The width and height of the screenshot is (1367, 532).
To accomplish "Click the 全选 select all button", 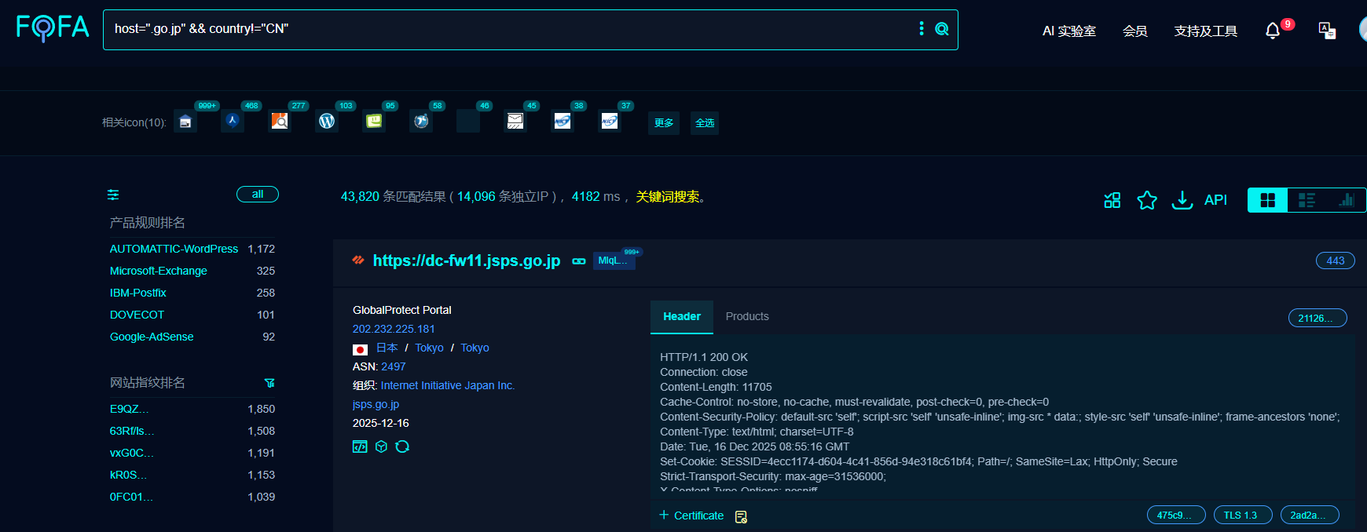I will tap(705, 123).
